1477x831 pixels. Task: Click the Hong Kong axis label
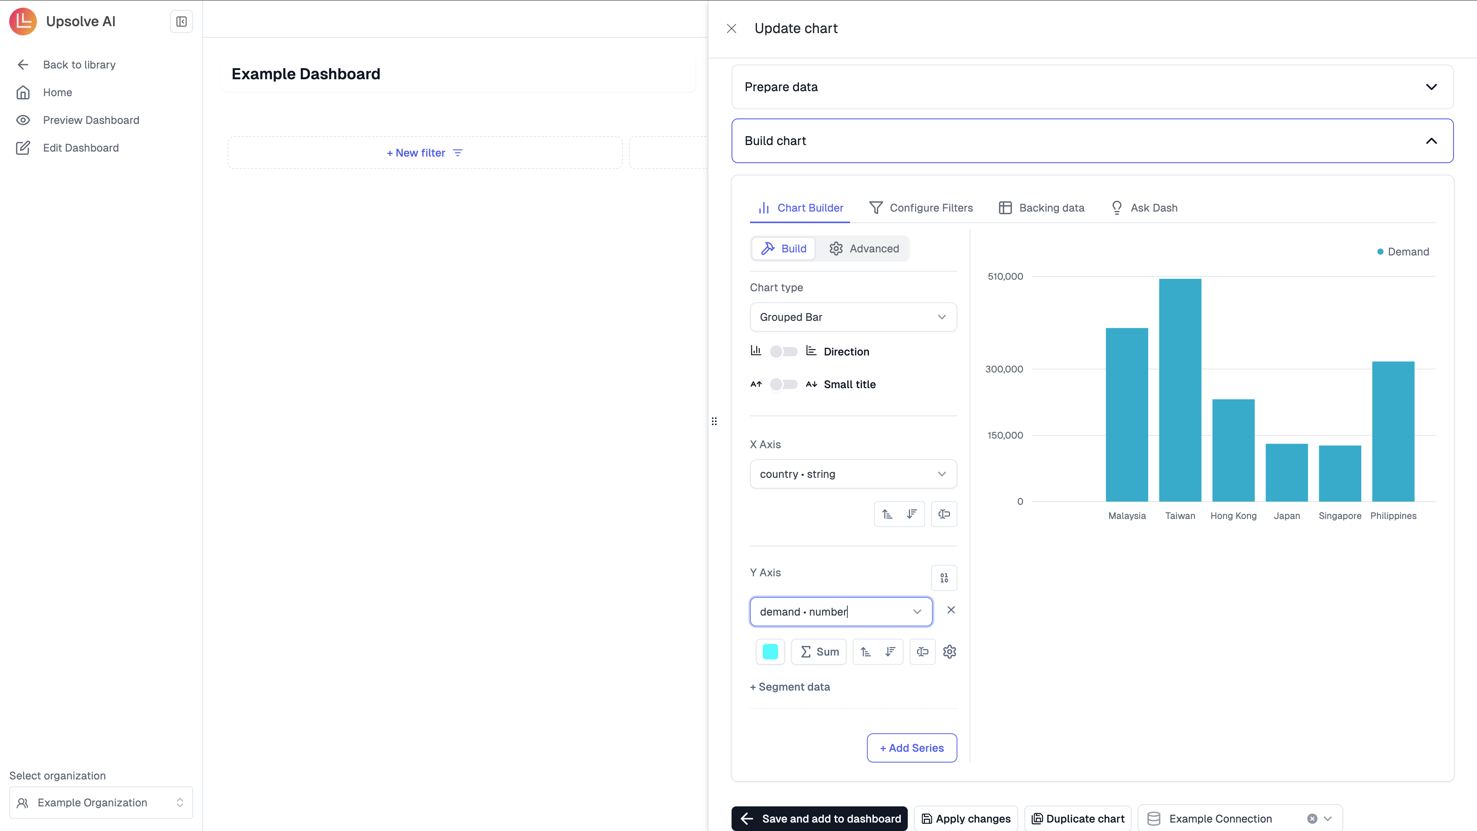point(1233,516)
